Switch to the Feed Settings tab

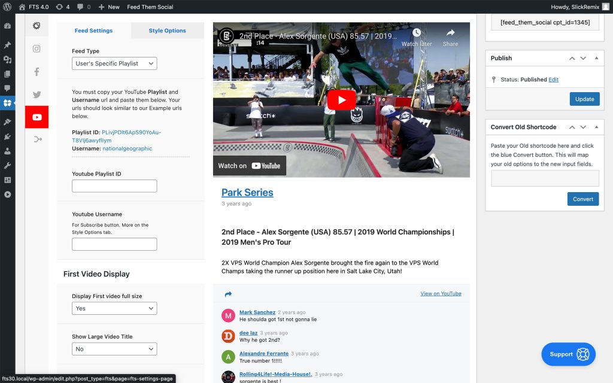point(94,31)
